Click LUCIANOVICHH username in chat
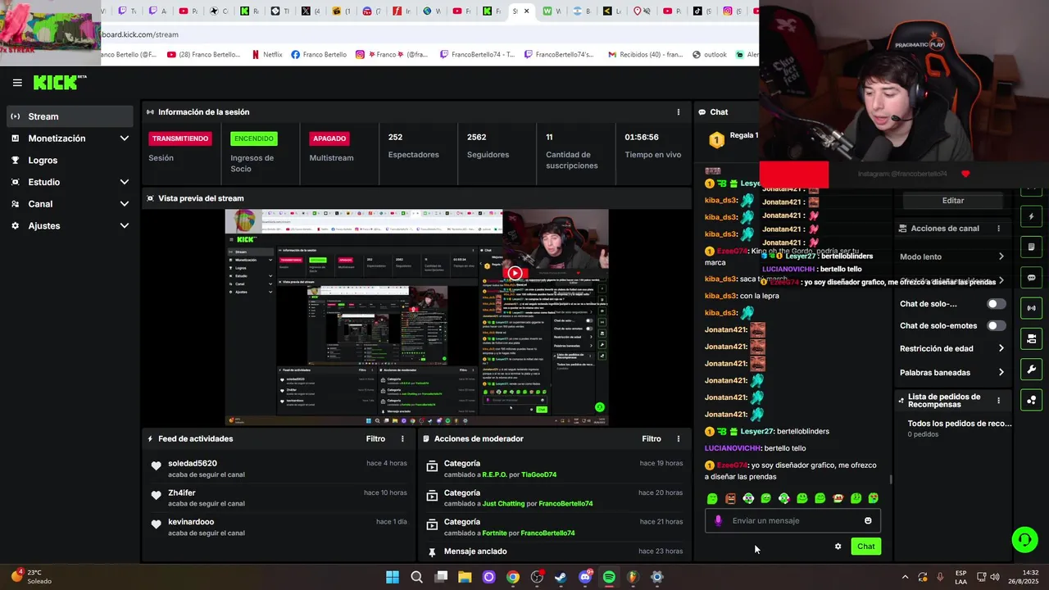 733,449
